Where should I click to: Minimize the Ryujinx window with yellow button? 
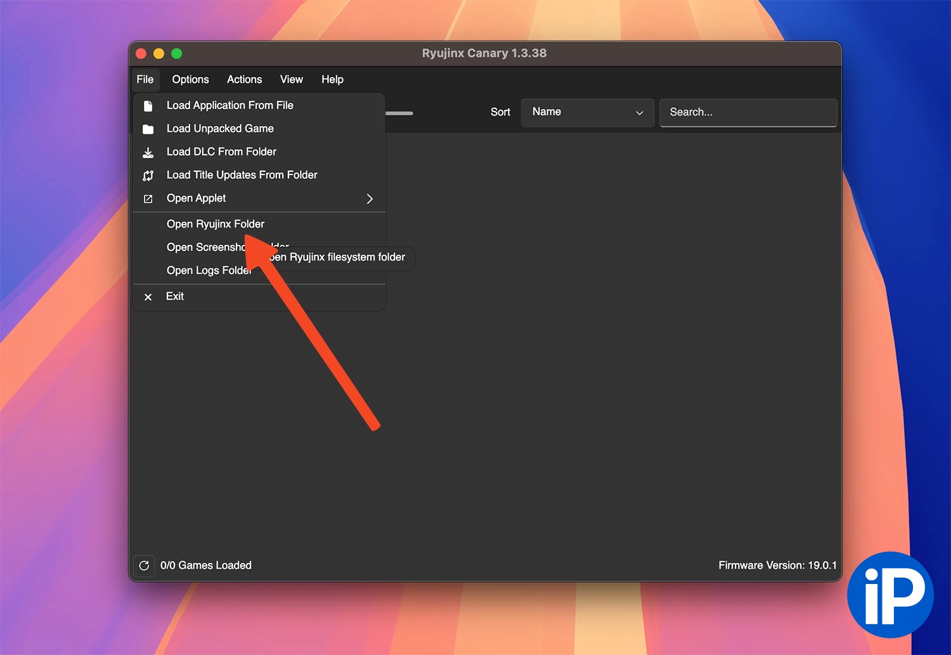pos(159,54)
